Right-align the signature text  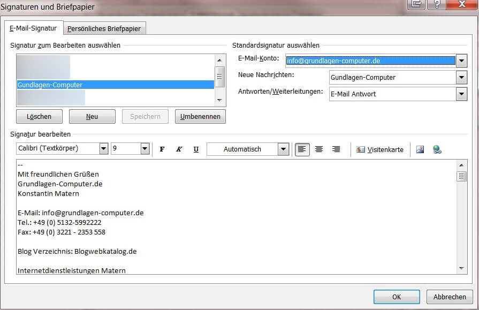coord(336,149)
